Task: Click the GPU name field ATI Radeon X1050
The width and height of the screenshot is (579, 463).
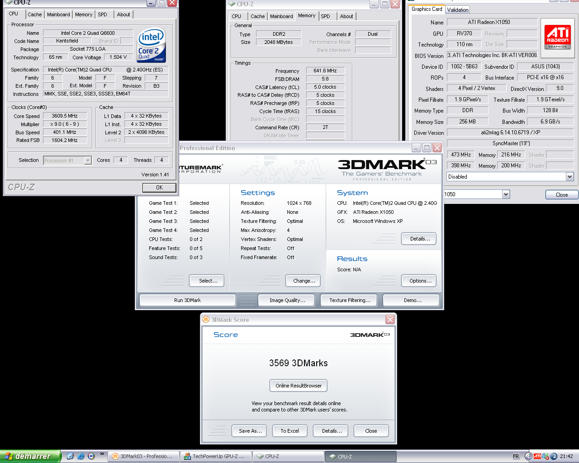Action: pyautogui.click(x=492, y=22)
